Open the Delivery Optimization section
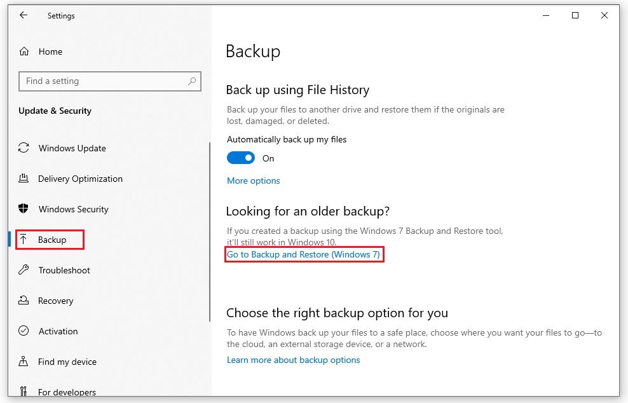Image resolution: width=628 pixels, height=403 pixels. [80, 179]
